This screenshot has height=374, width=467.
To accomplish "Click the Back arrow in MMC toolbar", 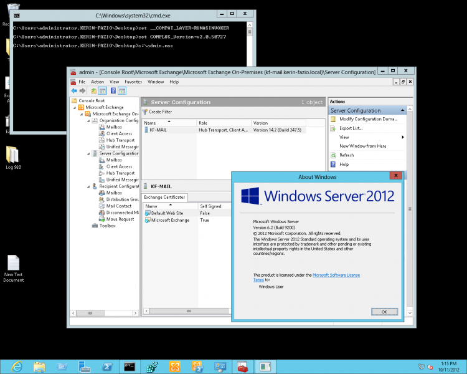I will point(74,90).
